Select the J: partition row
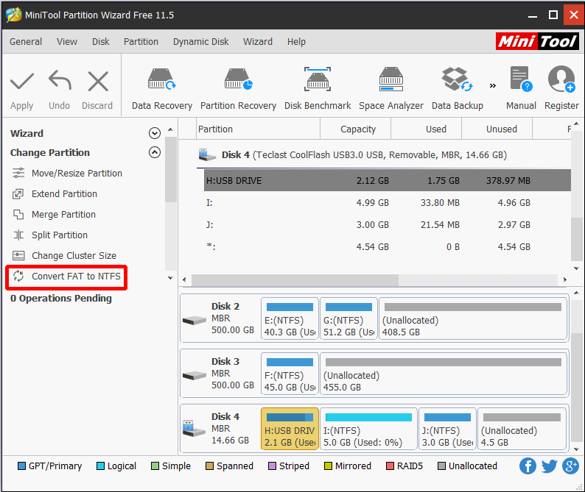 (x=388, y=224)
